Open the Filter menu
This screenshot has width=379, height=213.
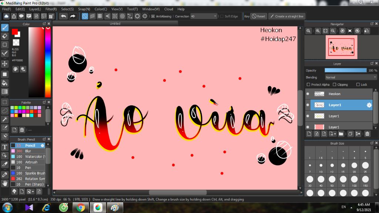[51, 9]
